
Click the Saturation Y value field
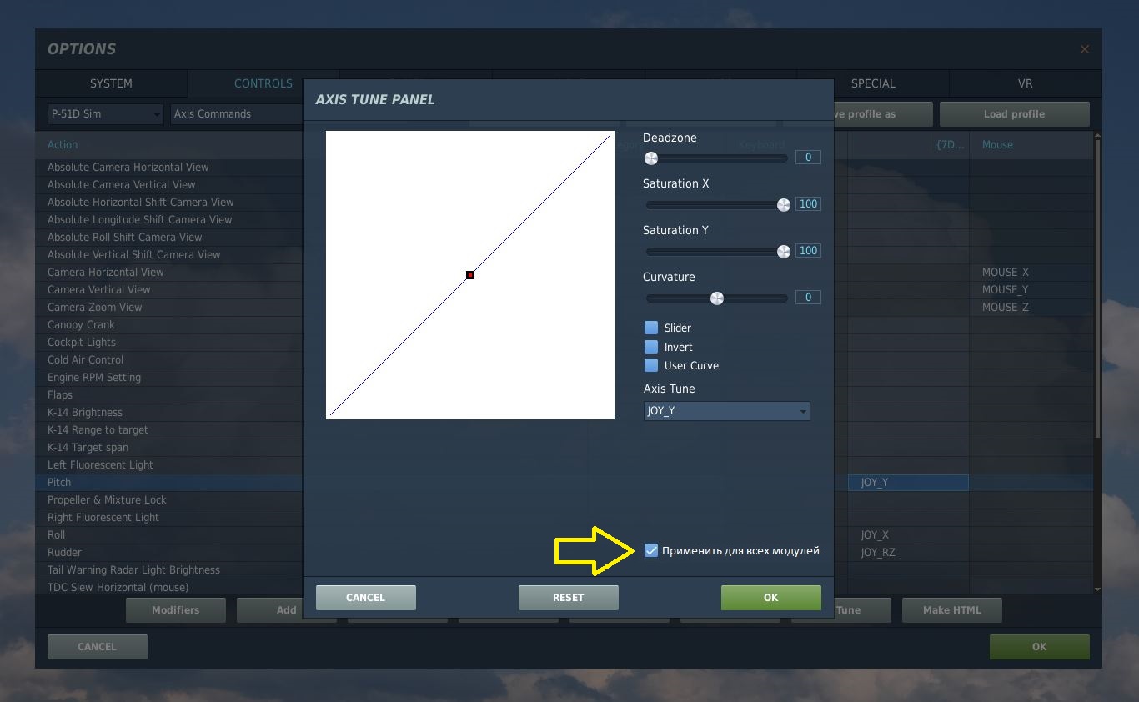coord(808,250)
